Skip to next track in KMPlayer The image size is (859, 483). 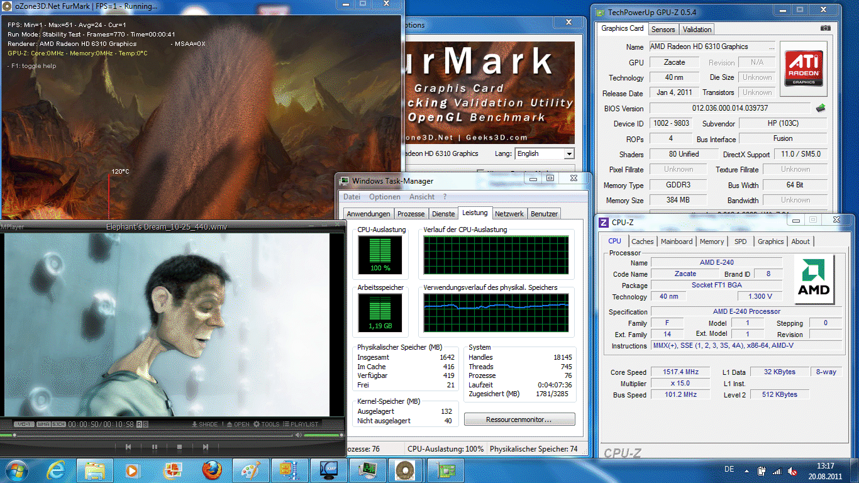click(x=205, y=447)
